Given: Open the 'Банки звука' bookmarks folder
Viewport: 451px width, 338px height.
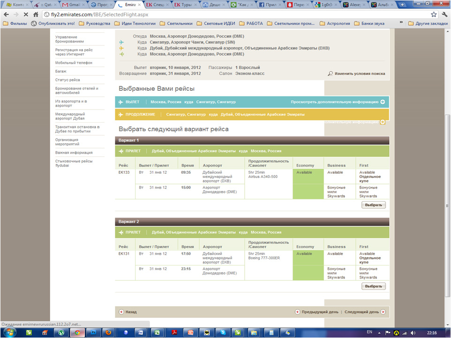Looking at the screenshot, I should pos(369,23).
